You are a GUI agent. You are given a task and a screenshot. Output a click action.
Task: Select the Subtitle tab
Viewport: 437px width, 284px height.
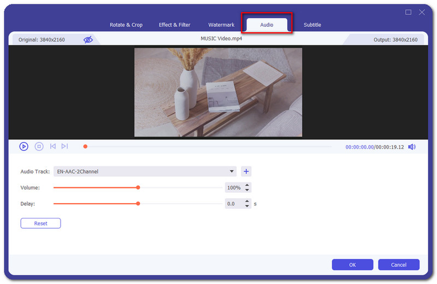click(312, 25)
